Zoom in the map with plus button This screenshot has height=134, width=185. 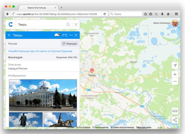pyautogui.click(x=175, y=74)
